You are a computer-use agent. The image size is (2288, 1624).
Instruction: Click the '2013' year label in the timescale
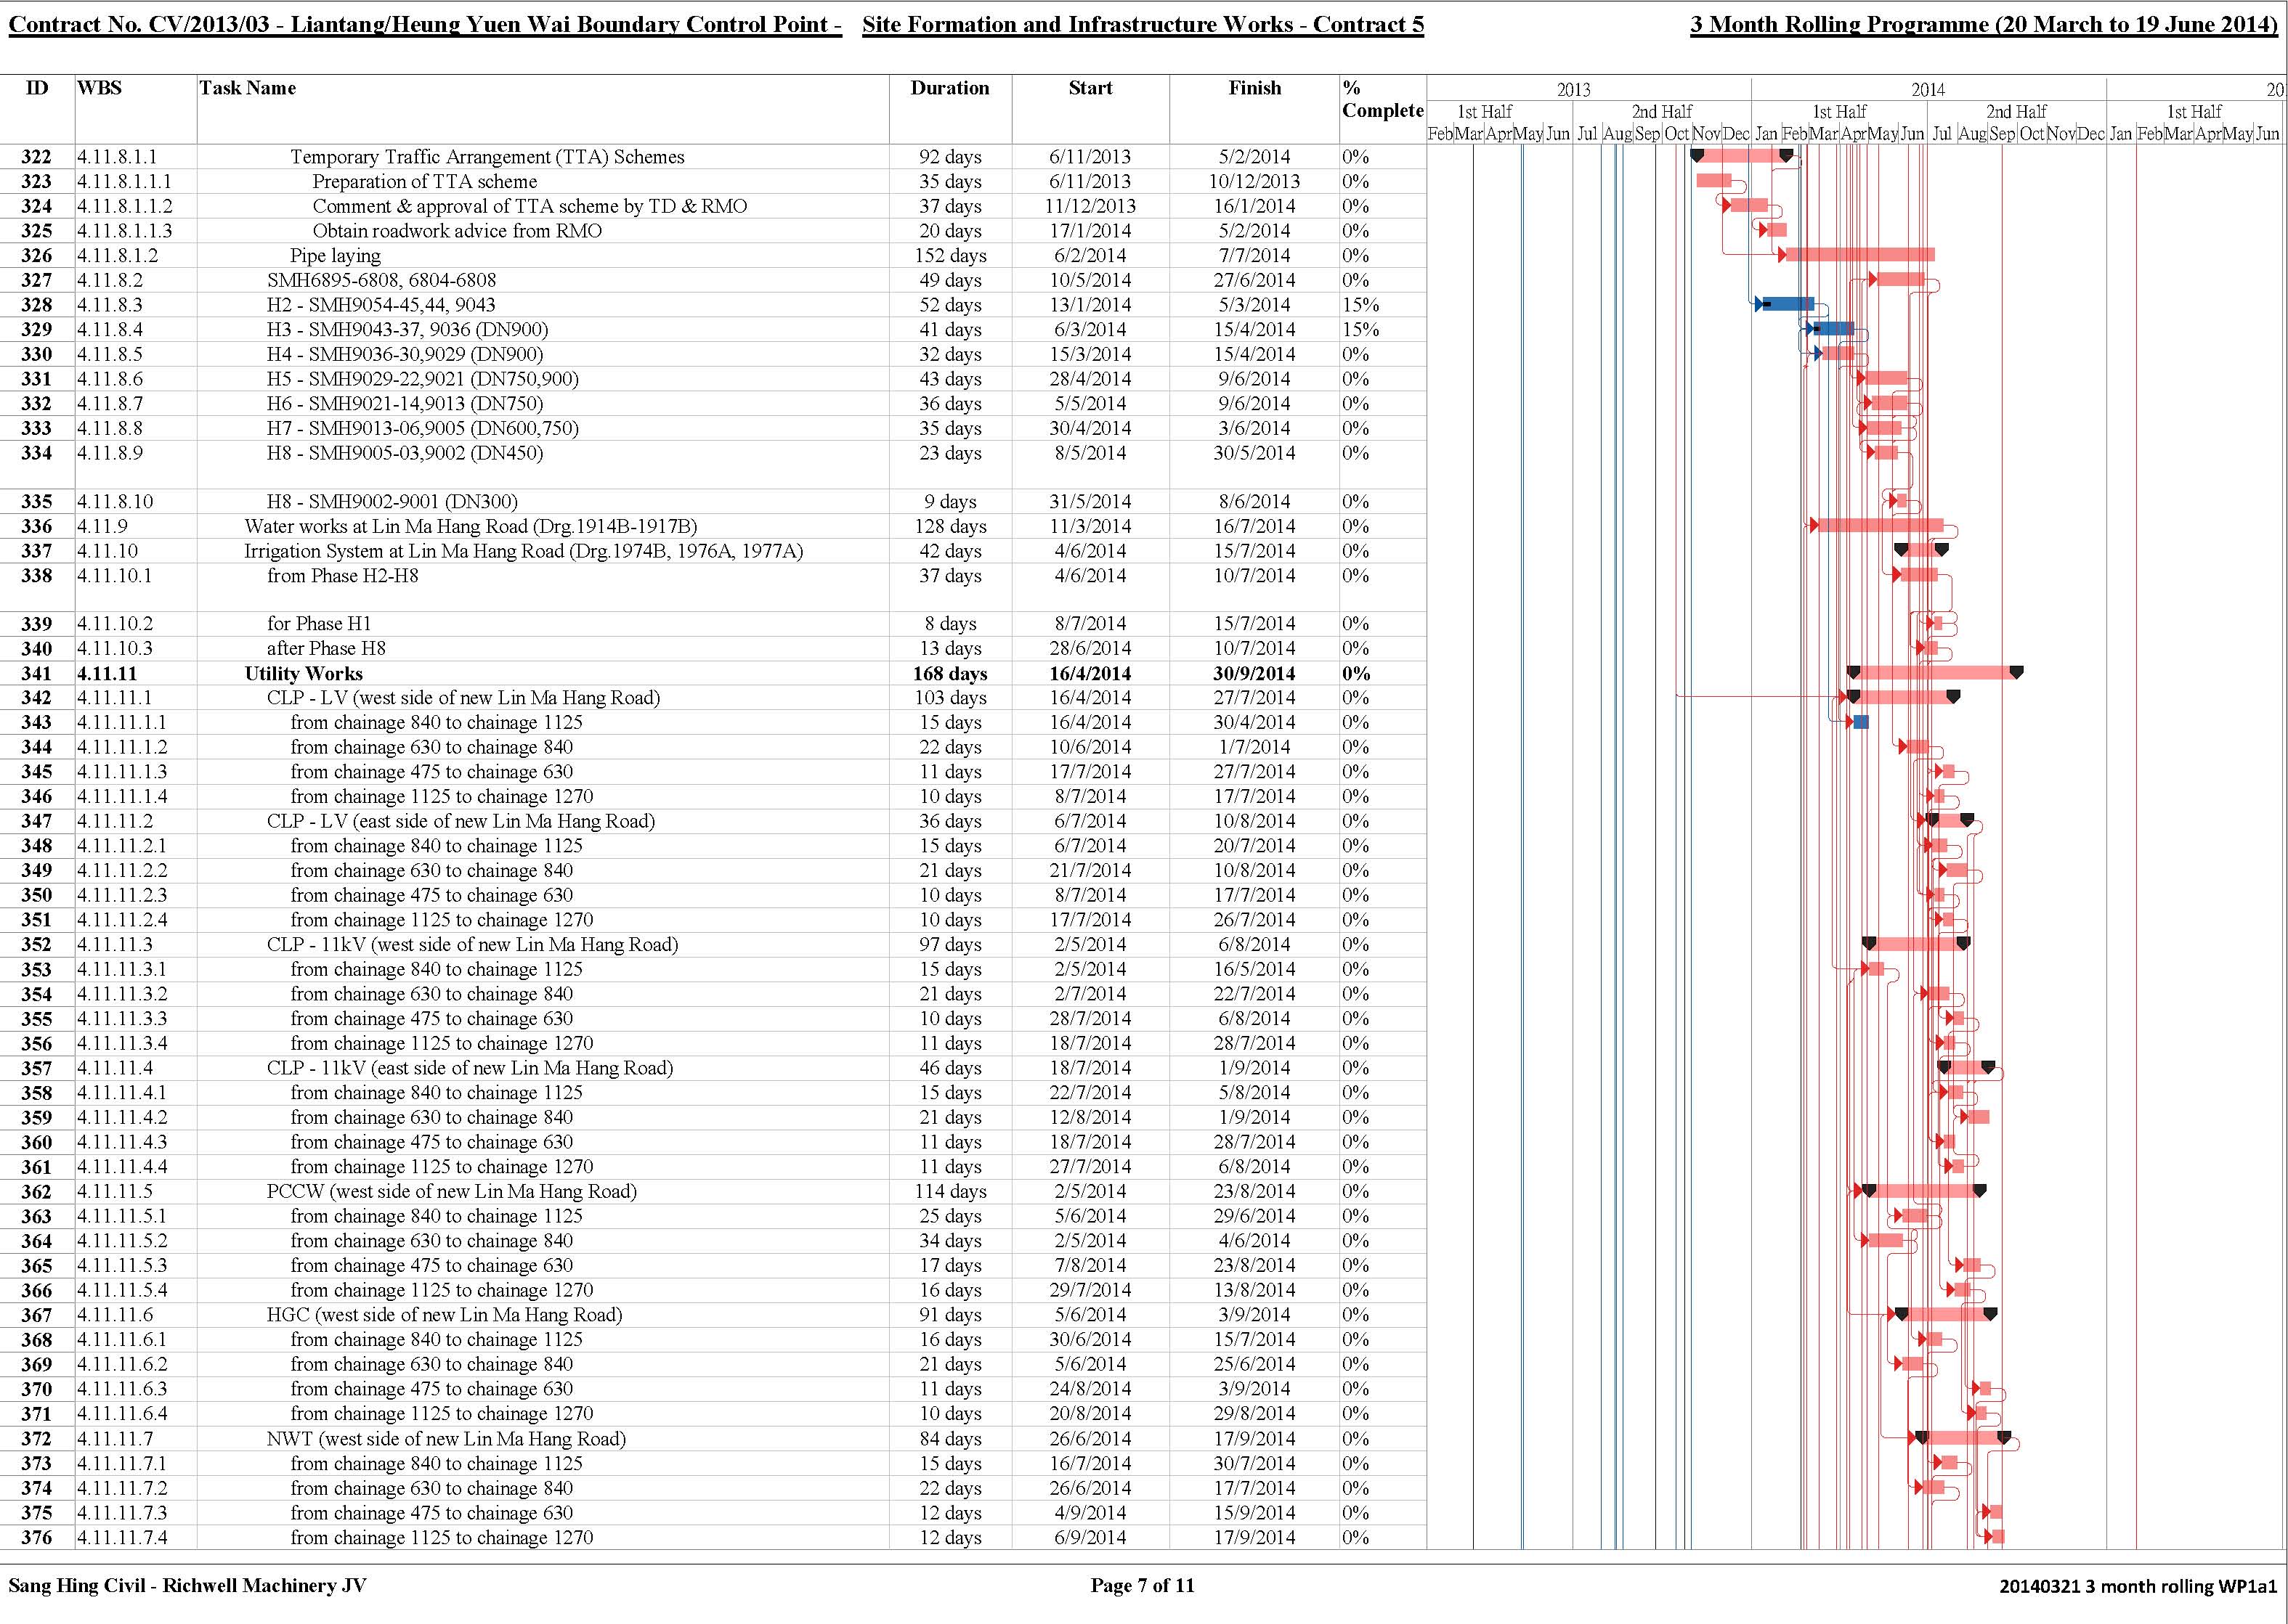(x=1573, y=90)
